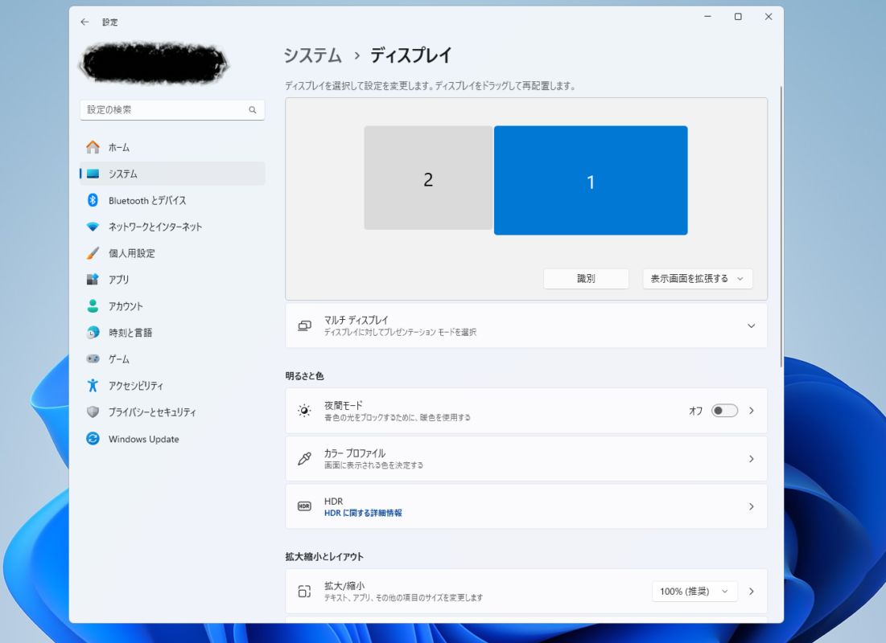Open ネットワークとインターネット settings
The width and height of the screenshot is (886, 643).
point(172,227)
